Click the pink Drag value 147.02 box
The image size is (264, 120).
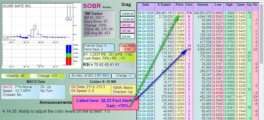tap(127, 25)
